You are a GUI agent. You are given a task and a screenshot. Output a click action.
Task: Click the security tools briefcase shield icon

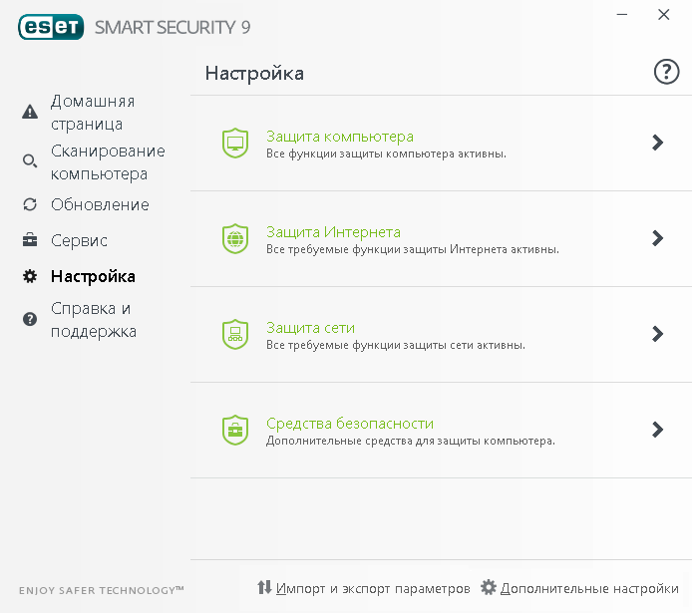coord(235,431)
